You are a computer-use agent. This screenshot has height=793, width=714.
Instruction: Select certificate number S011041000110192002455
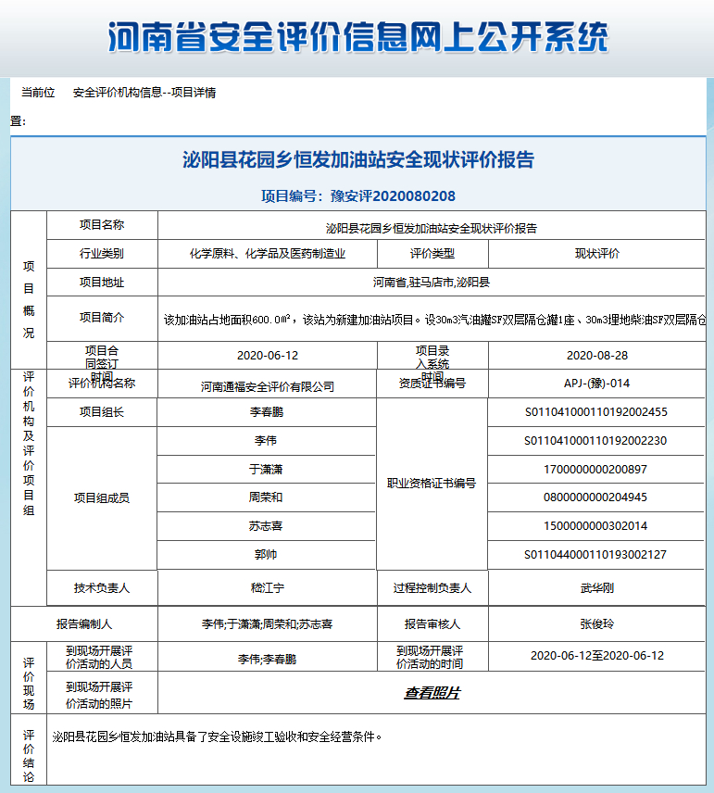(596, 412)
